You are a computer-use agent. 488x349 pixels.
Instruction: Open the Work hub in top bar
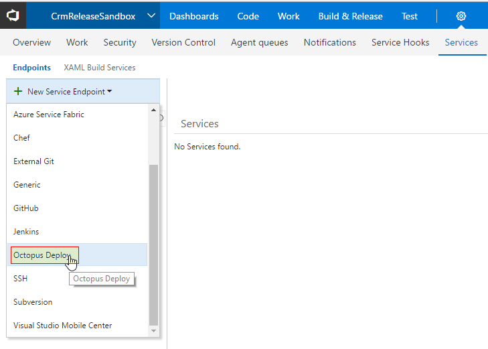289,16
